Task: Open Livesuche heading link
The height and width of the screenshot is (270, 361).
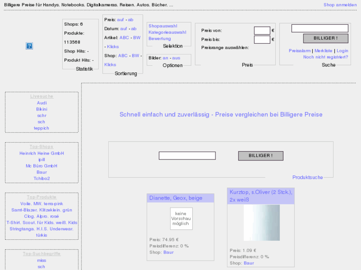Action: point(42,96)
